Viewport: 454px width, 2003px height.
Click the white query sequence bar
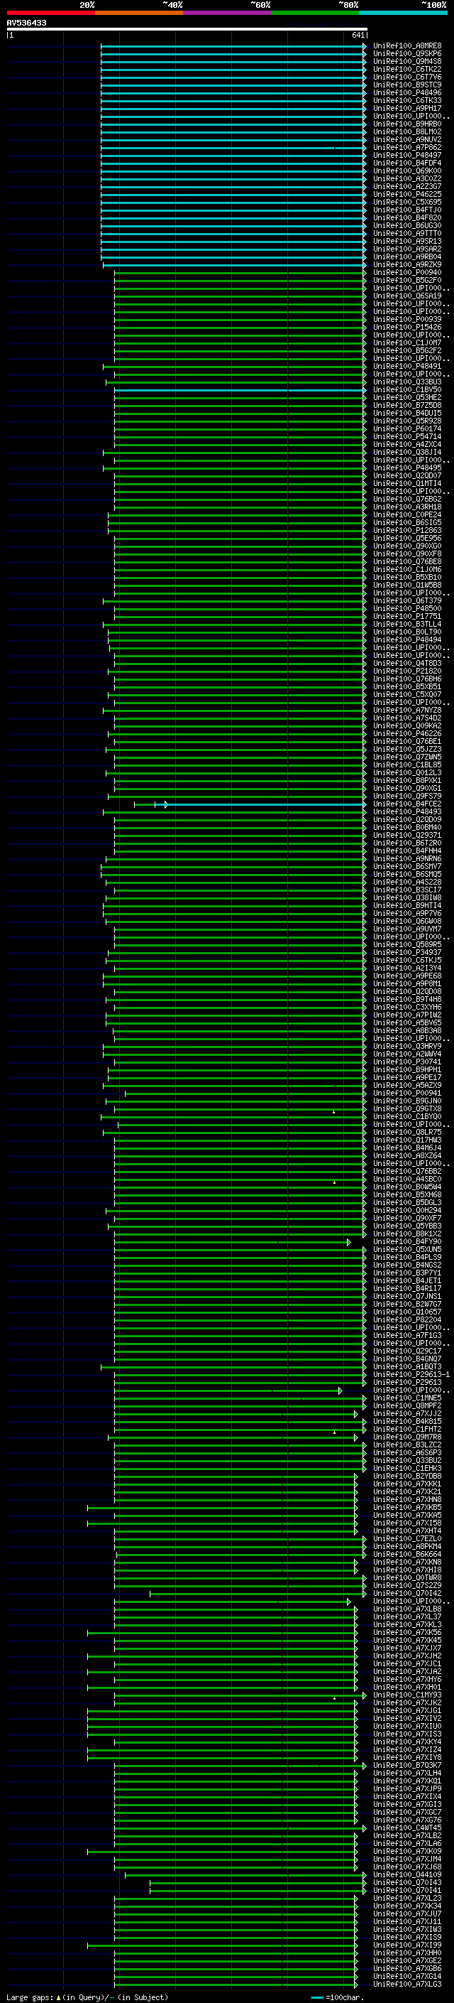tap(187, 30)
